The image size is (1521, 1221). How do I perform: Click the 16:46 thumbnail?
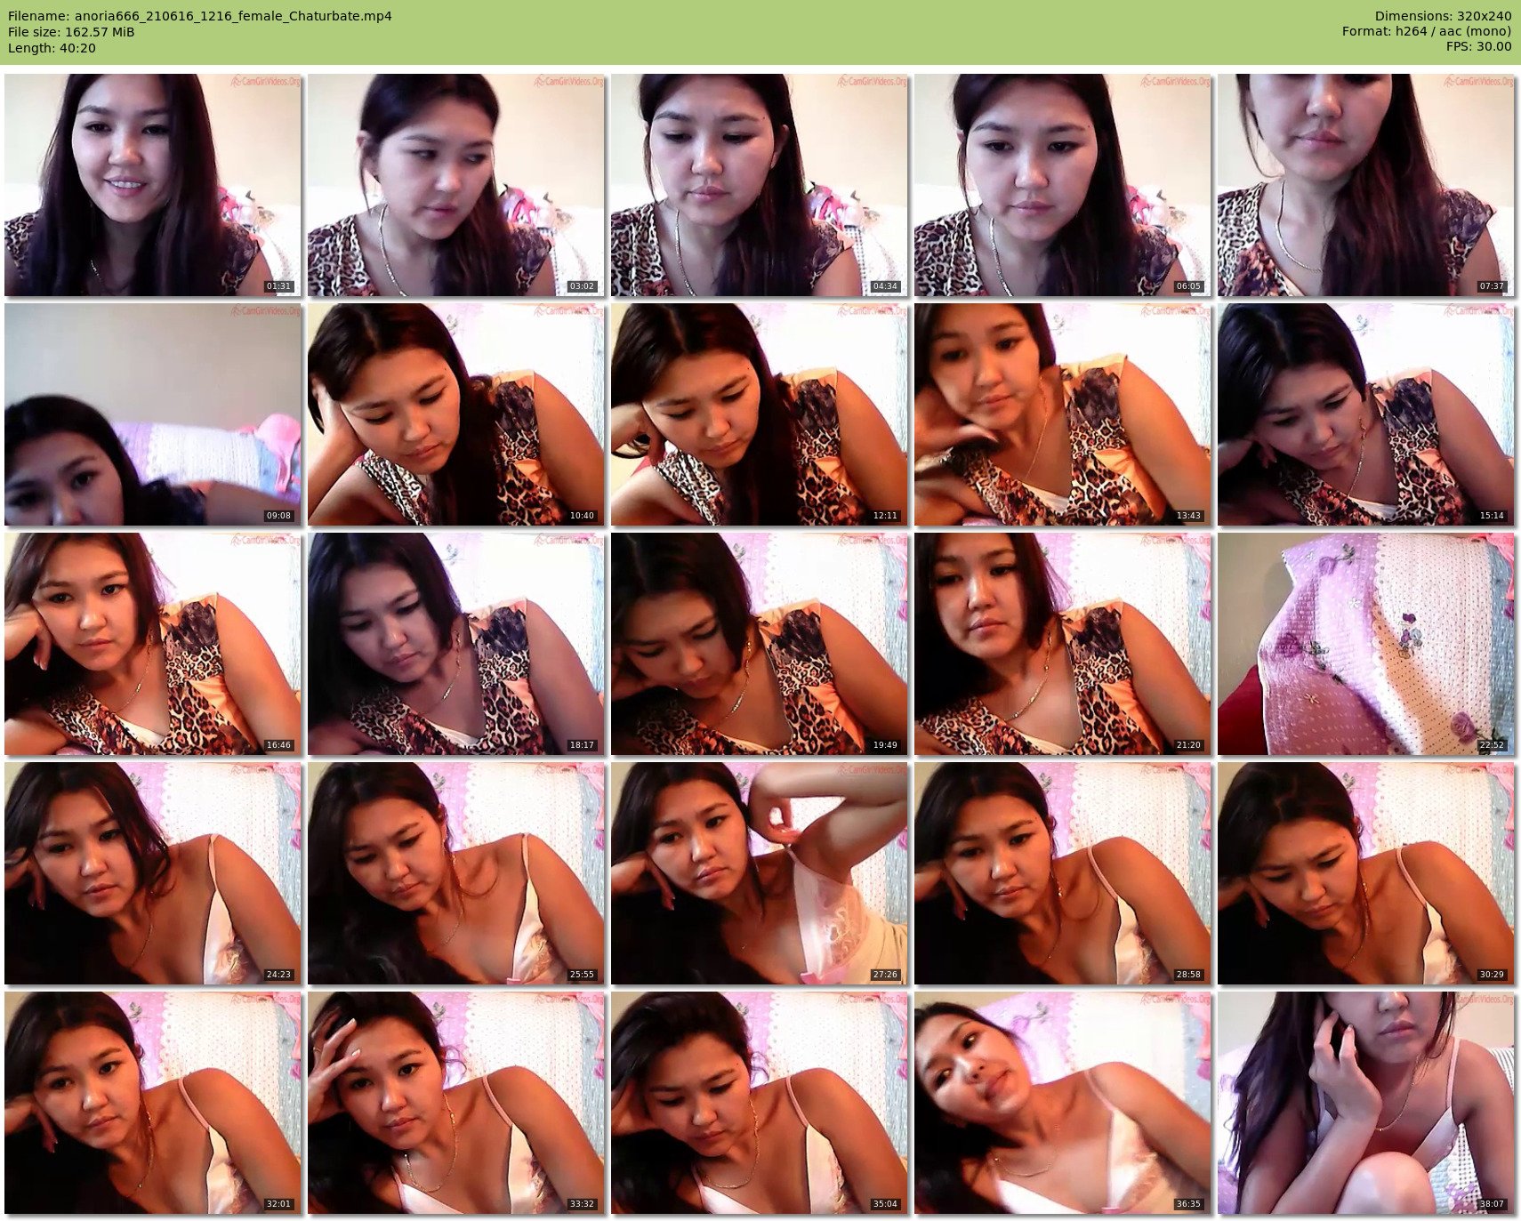[153, 644]
